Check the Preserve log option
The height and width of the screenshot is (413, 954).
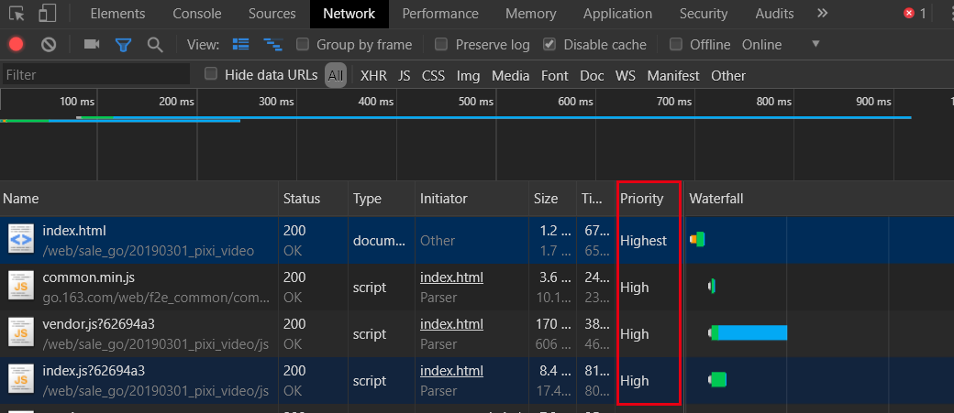441,44
